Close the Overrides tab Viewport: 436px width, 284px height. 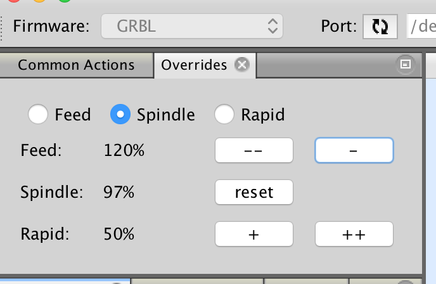tap(242, 65)
